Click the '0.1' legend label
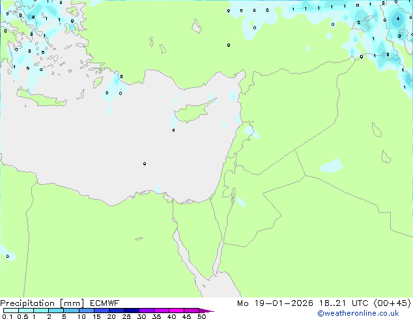 pyautogui.click(x=7, y=316)
